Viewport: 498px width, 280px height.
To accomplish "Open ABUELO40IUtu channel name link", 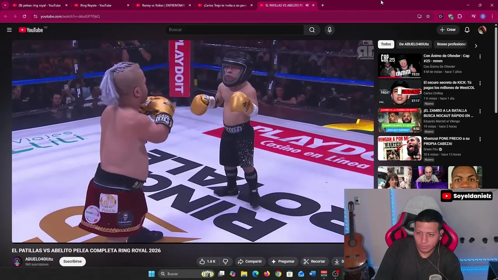I will (39, 259).
